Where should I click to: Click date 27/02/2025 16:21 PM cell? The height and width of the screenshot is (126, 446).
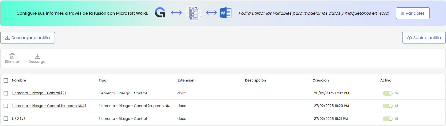click(x=331, y=119)
